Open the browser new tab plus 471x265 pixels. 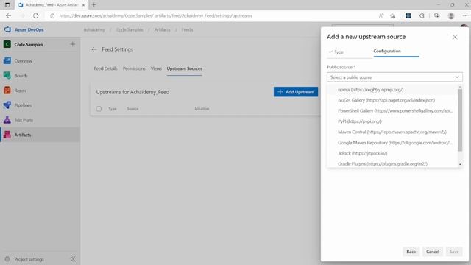[94, 5]
